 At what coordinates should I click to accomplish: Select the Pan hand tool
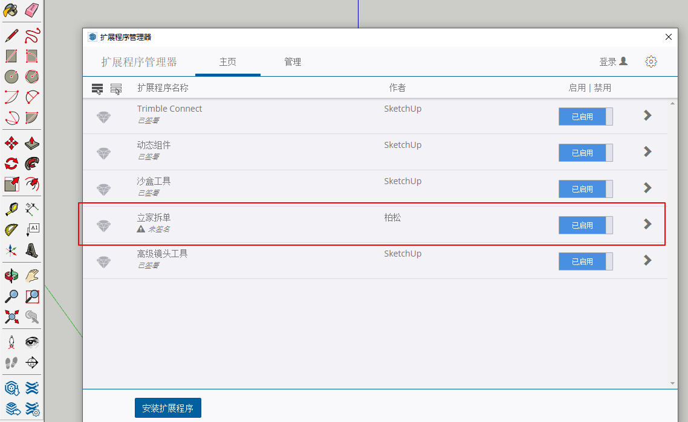[32, 276]
